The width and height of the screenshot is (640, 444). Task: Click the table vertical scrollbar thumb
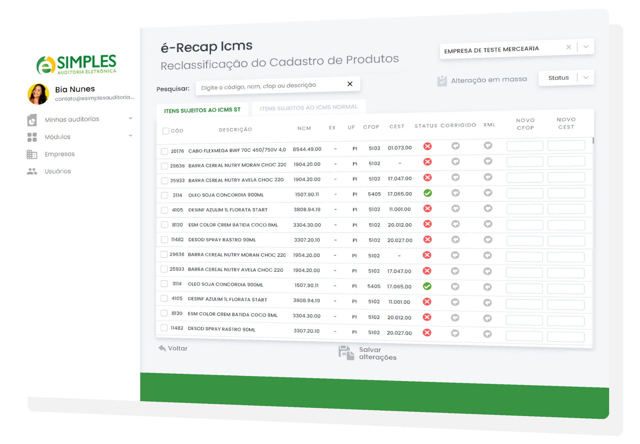click(593, 140)
